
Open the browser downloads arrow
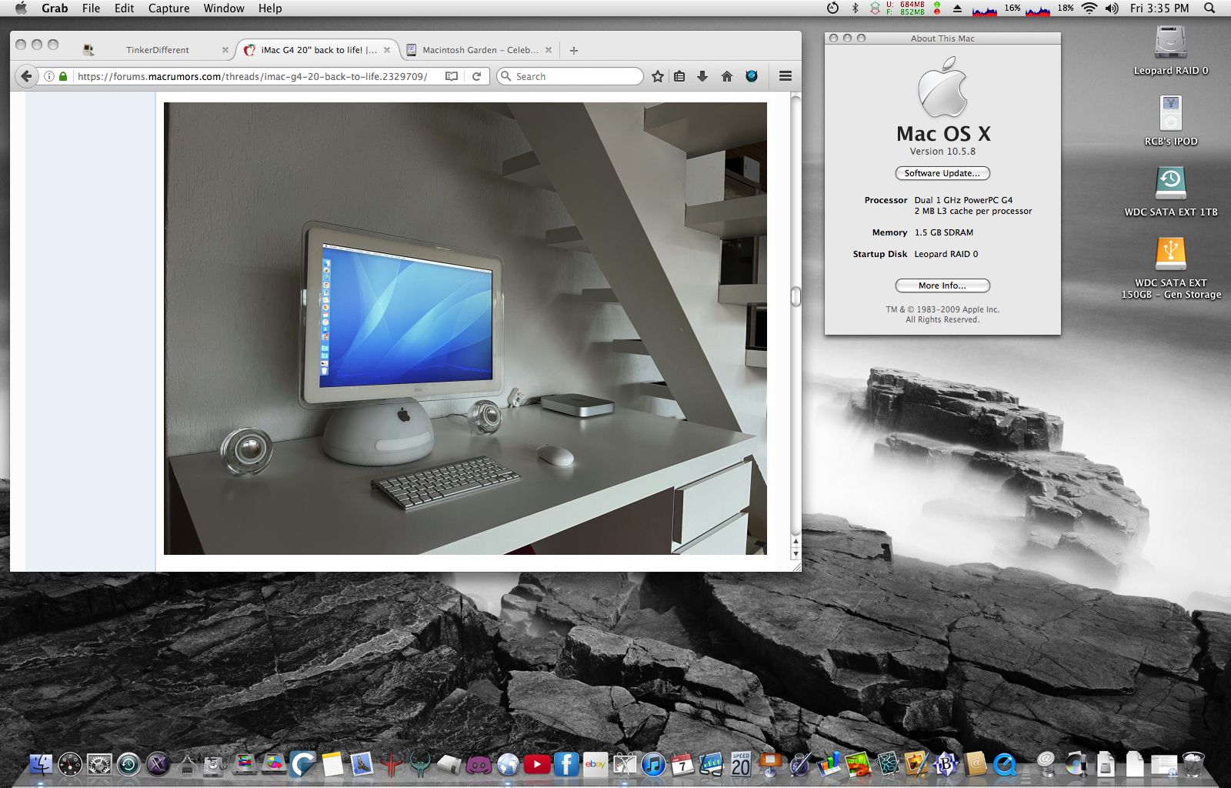(x=702, y=76)
